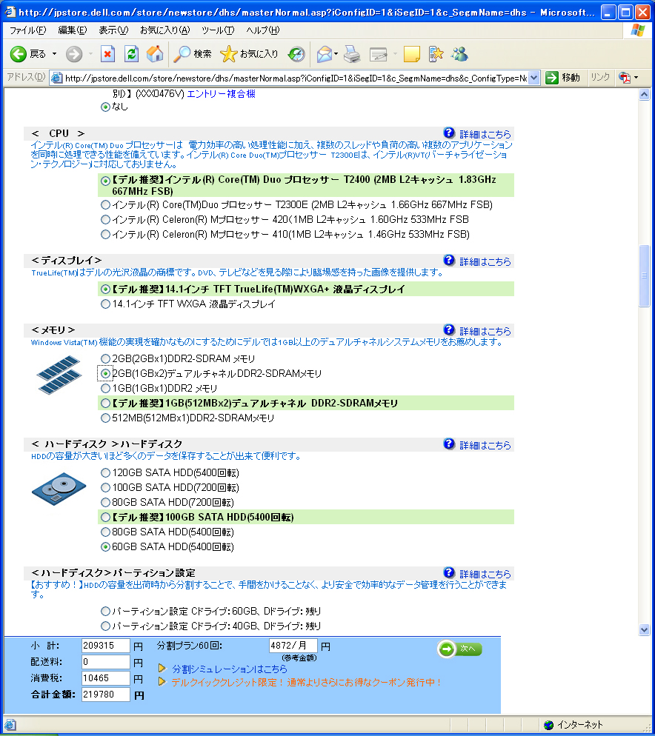The image size is (655, 736).
Task: Click the scrollbar down arrow
Action: coord(644,630)
